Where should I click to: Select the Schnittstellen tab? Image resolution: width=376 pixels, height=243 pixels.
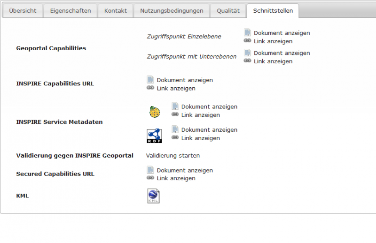pyautogui.click(x=273, y=11)
